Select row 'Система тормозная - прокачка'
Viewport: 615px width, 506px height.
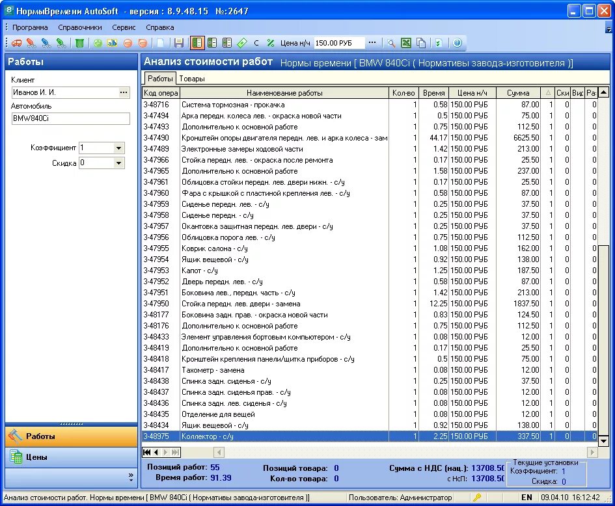370,105
